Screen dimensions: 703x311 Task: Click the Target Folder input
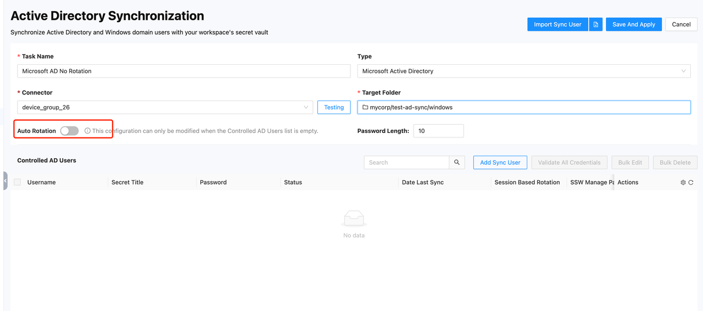[524, 107]
